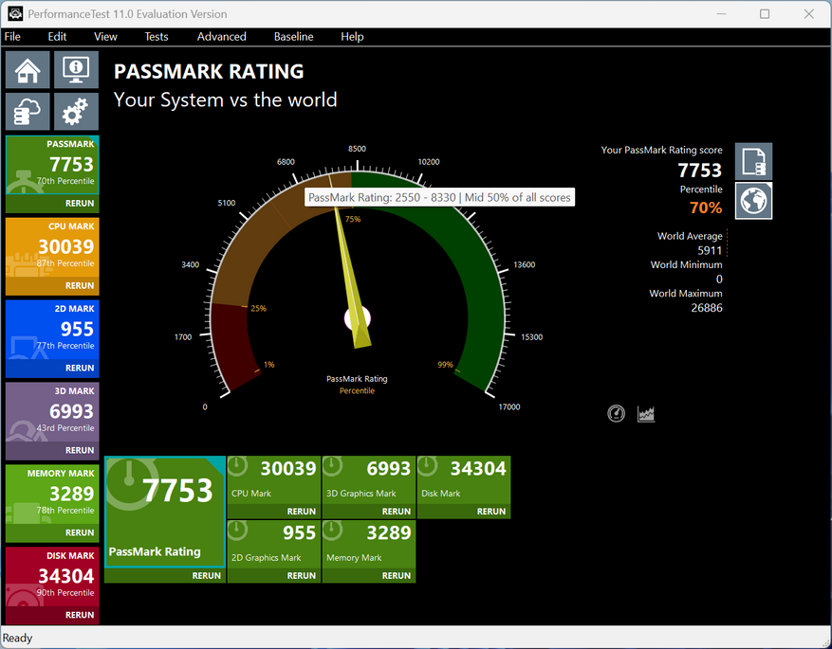
Task: Click the Percentile label under the gauge
Action: click(357, 391)
